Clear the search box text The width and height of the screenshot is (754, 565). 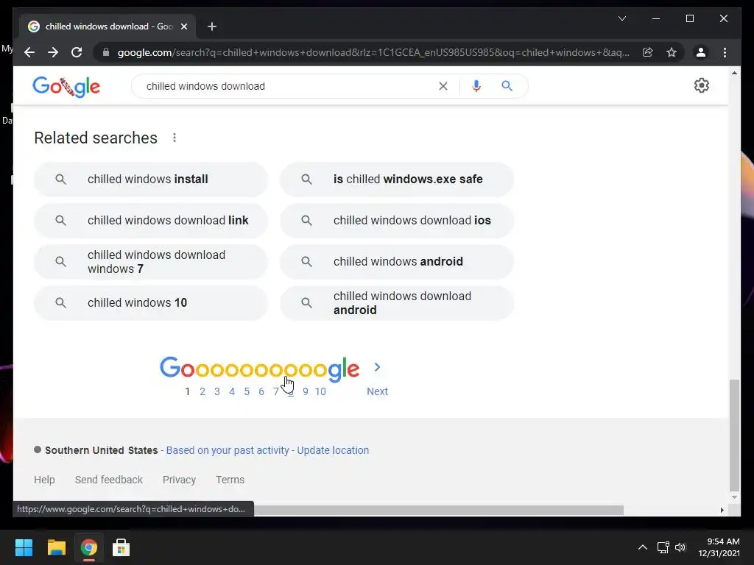[x=443, y=86]
